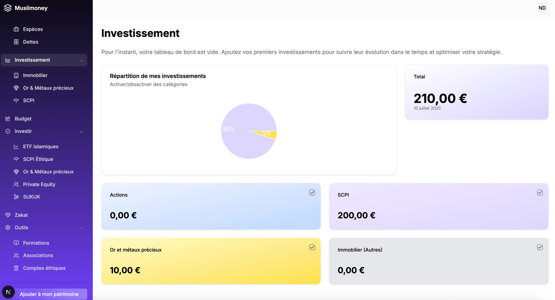This screenshot has height=300, width=555.
Task: Open the Formations link
Action: tap(36, 243)
